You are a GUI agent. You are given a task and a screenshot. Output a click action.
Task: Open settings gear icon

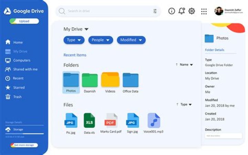pos(192,11)
